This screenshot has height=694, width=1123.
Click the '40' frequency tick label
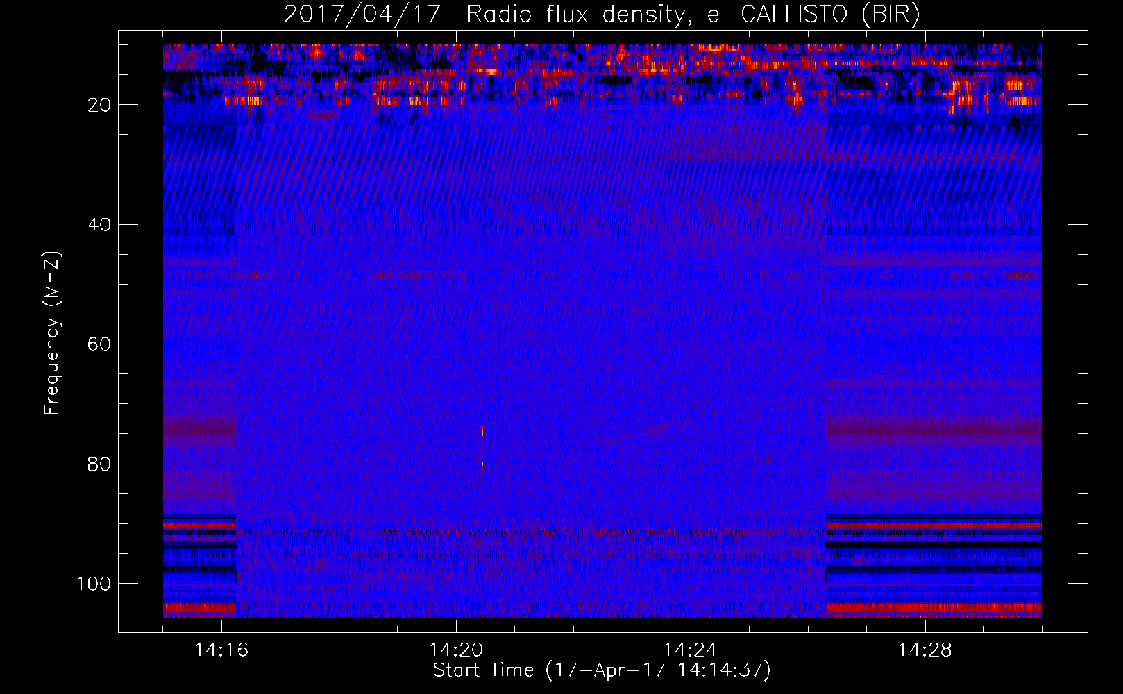(x=99, y=225)
